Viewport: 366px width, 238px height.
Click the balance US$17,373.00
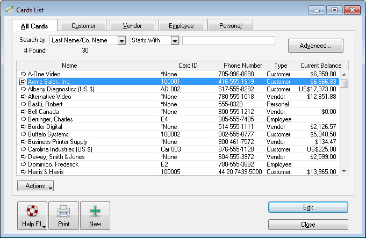(318, 89)
